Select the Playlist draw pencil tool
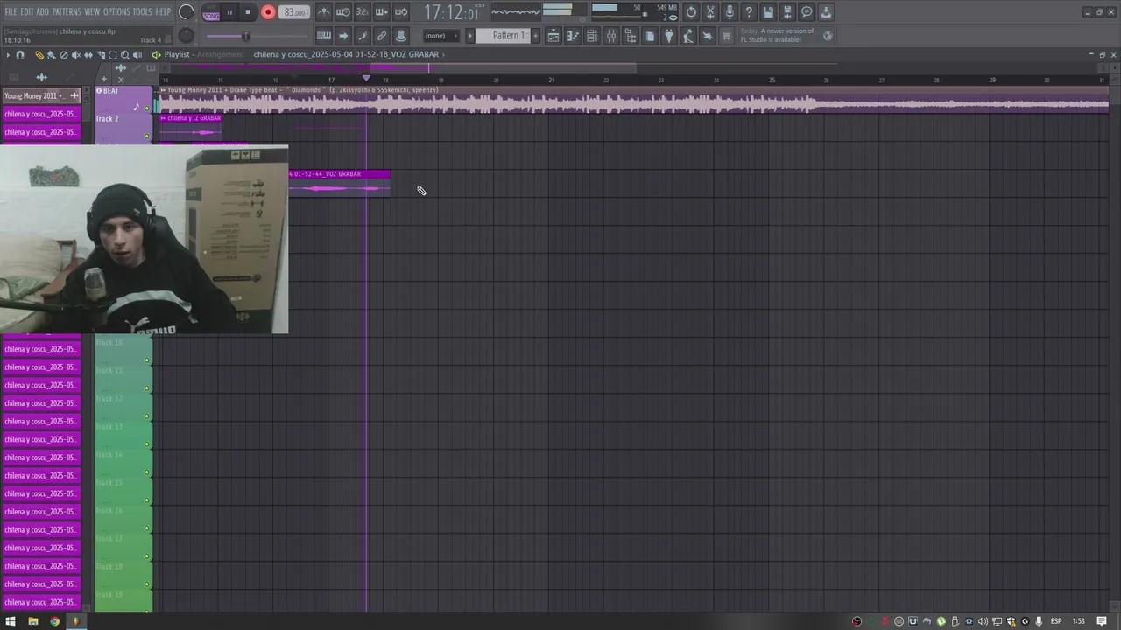The image size is (1121, 630). point(39,55)
